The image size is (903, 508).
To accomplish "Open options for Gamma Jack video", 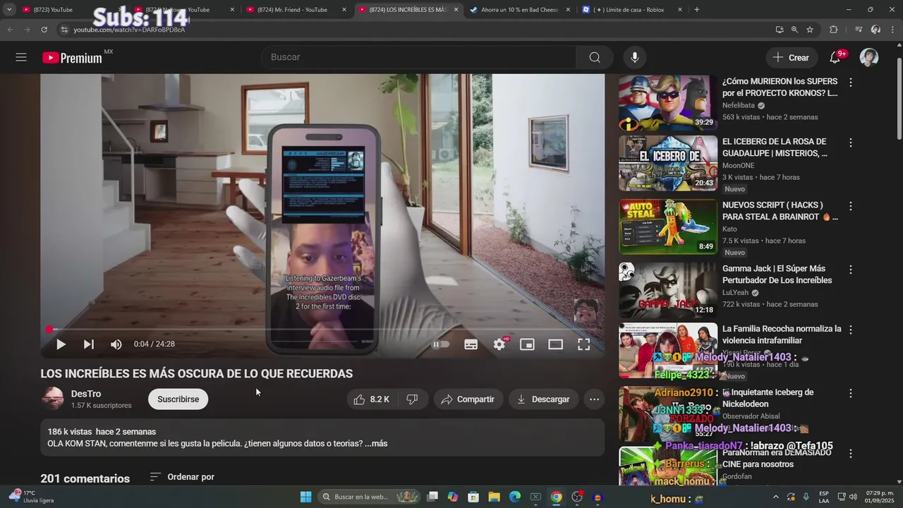I will (x=851, y=270).
